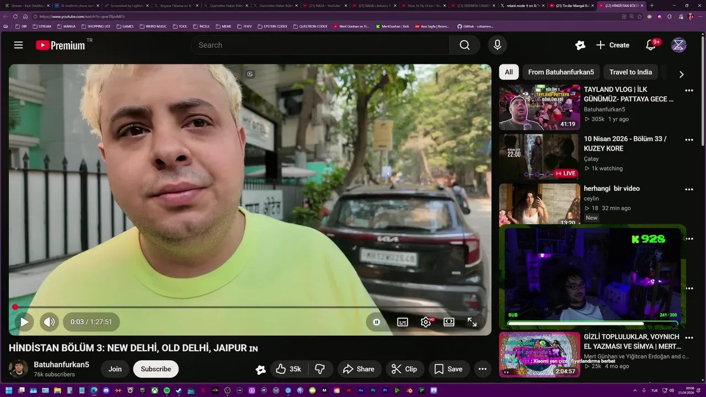Viewport: 706px width, 397px height.
Task: Select the From Batuhanfurkan5 chip
Action: [x=561, y=72]
